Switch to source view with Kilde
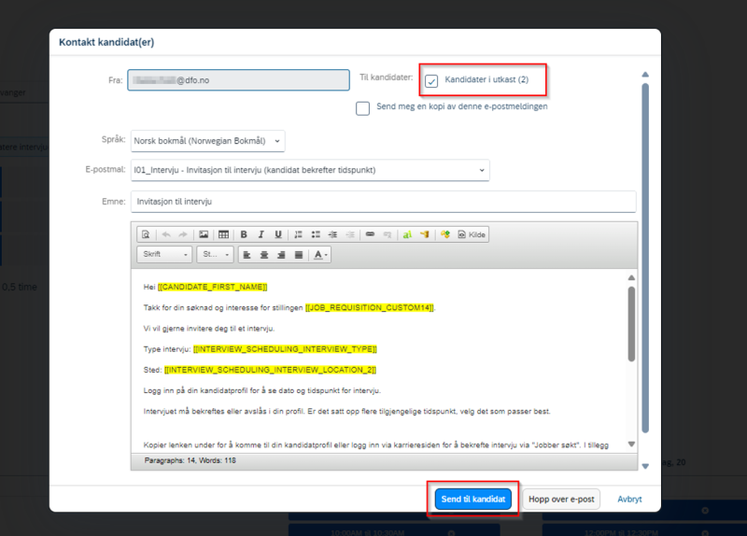The width and height of the screenshot is (747, 536). coord(472,234)
